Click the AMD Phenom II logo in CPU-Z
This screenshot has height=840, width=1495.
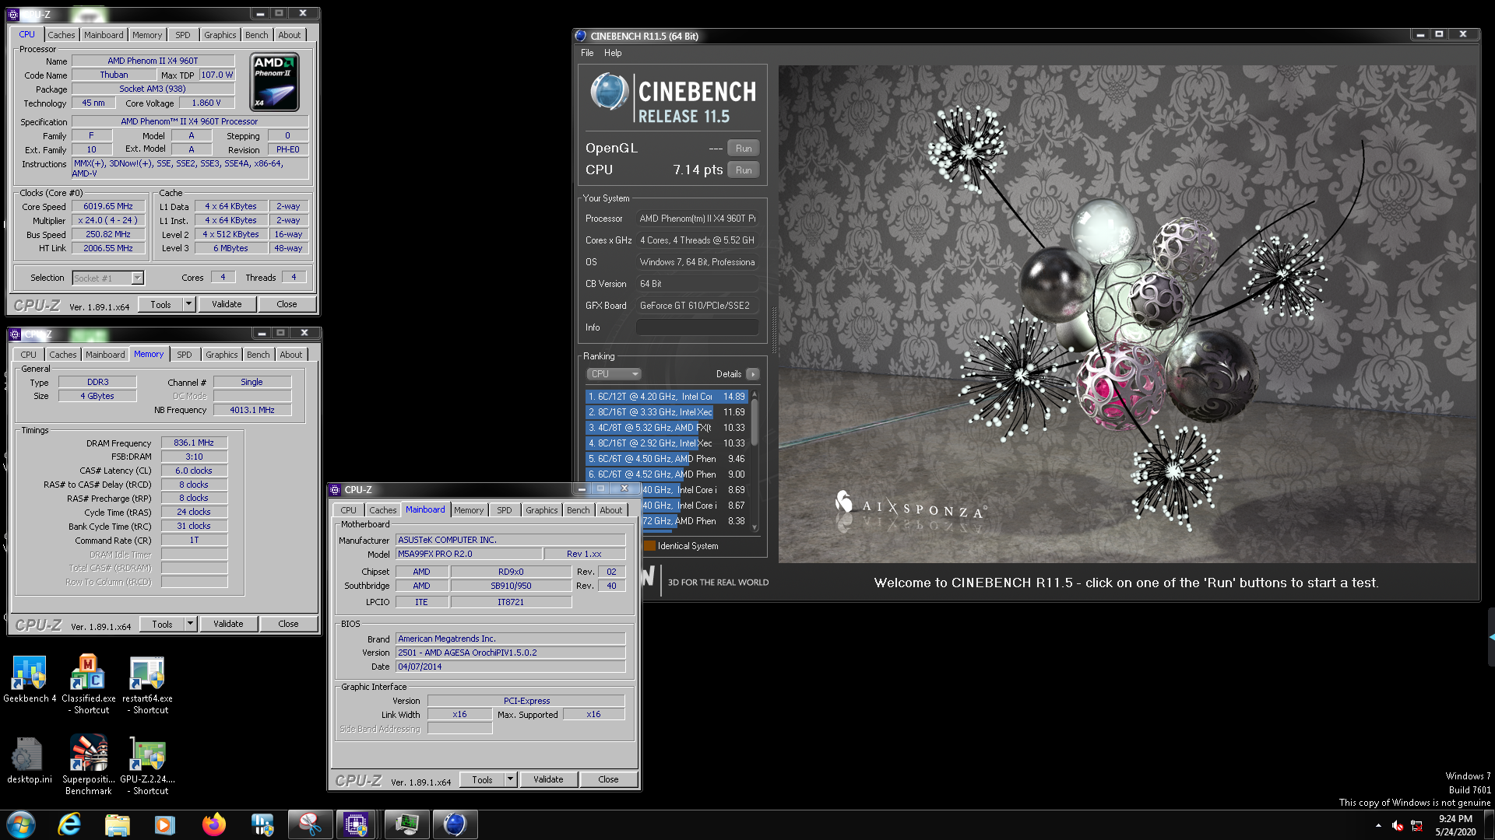pos(275,82)
